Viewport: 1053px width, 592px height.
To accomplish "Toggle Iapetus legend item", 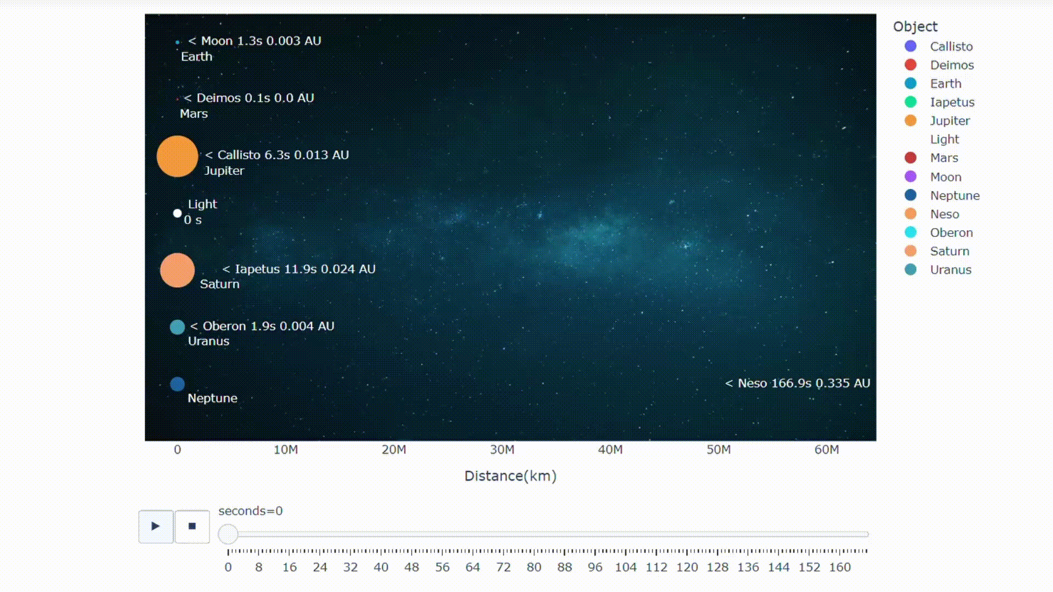I will 952,103.
